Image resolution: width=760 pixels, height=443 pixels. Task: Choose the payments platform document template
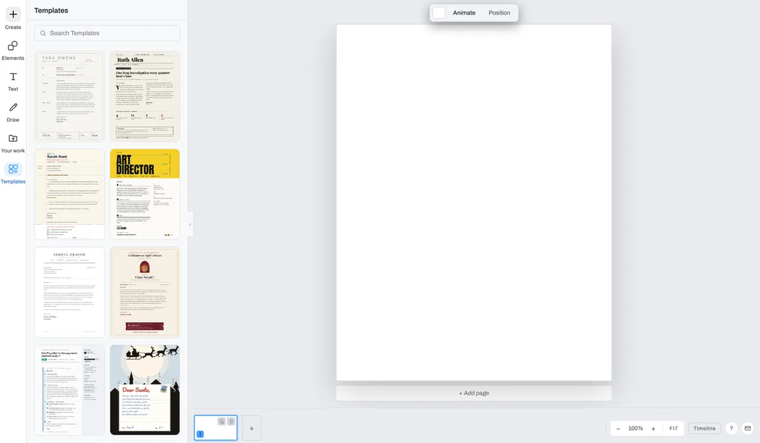pyautogui.click(x=70, y=390)
